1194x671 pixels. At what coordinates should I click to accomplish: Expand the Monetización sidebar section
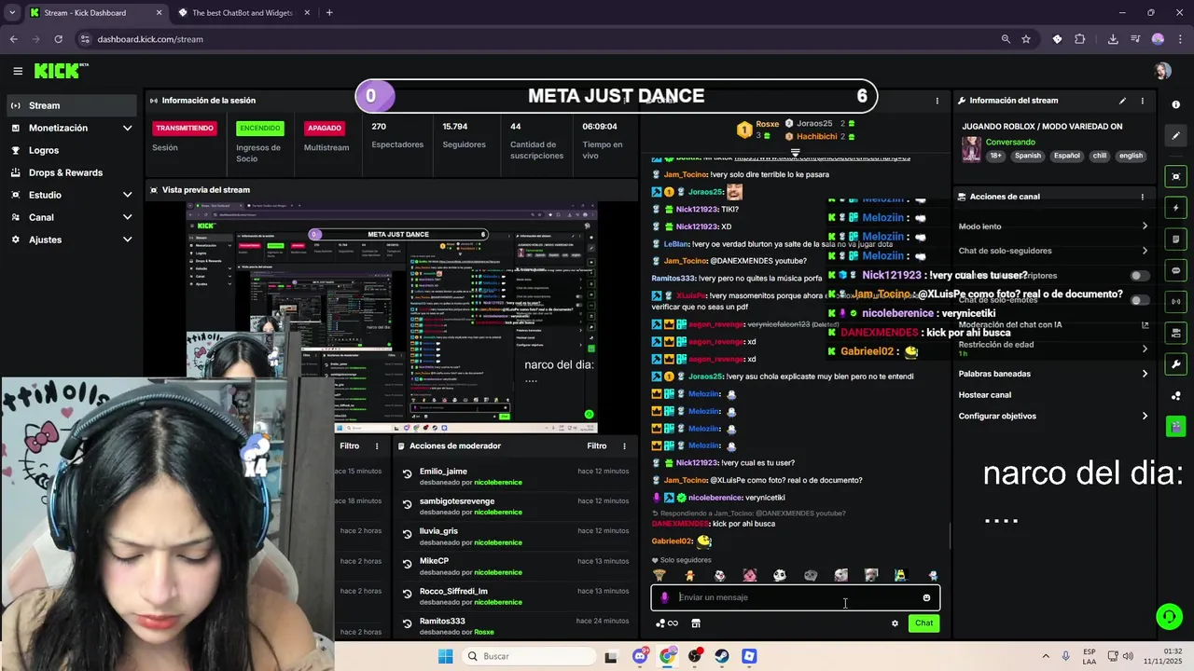(x=127, y=128)
